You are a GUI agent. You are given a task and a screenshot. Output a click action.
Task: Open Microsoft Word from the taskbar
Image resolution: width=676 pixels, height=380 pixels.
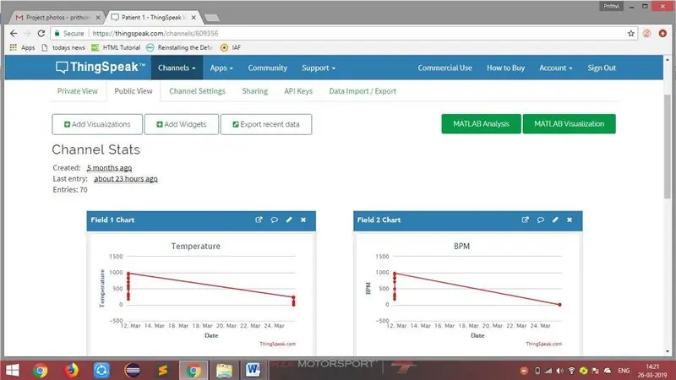click(253, 370)
